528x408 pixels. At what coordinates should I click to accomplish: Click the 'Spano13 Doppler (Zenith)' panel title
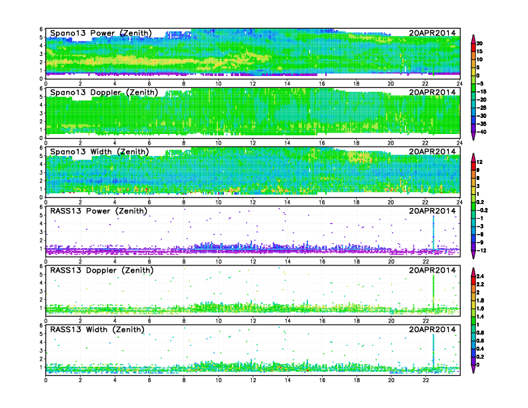(104, 92)
